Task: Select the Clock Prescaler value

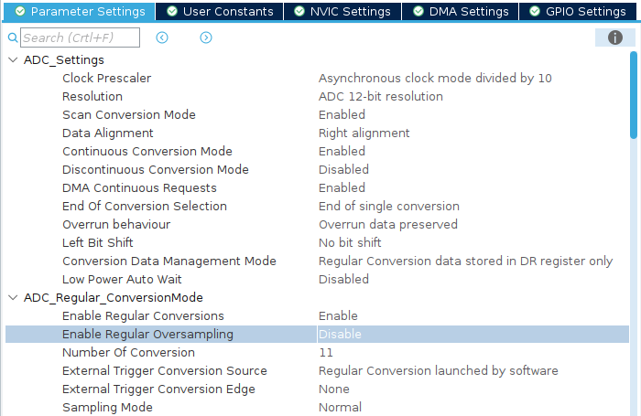Action: 435,78
